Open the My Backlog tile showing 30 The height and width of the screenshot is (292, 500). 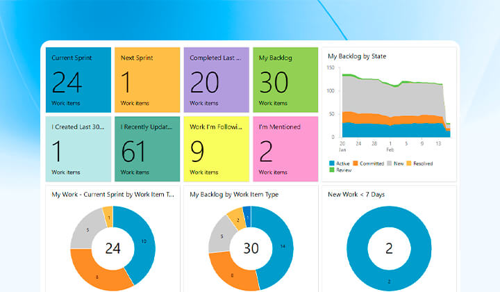pos(285,80)
